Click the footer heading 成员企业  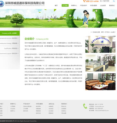51,104
